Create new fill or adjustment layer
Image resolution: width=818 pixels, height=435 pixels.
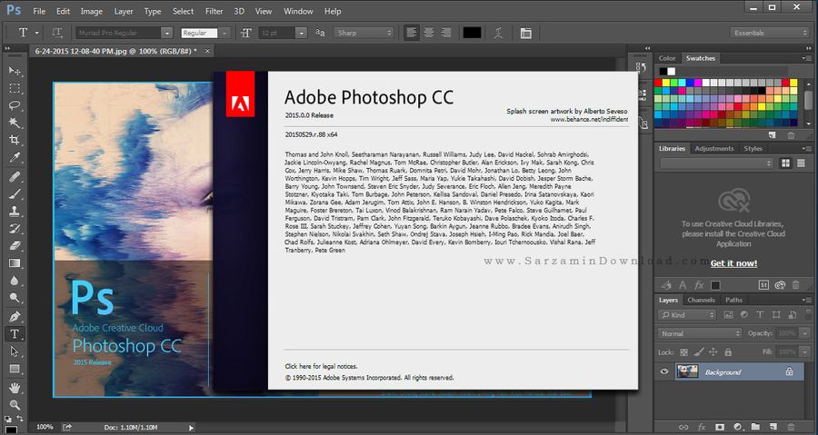pyautogui.click(x=738, y=427)
